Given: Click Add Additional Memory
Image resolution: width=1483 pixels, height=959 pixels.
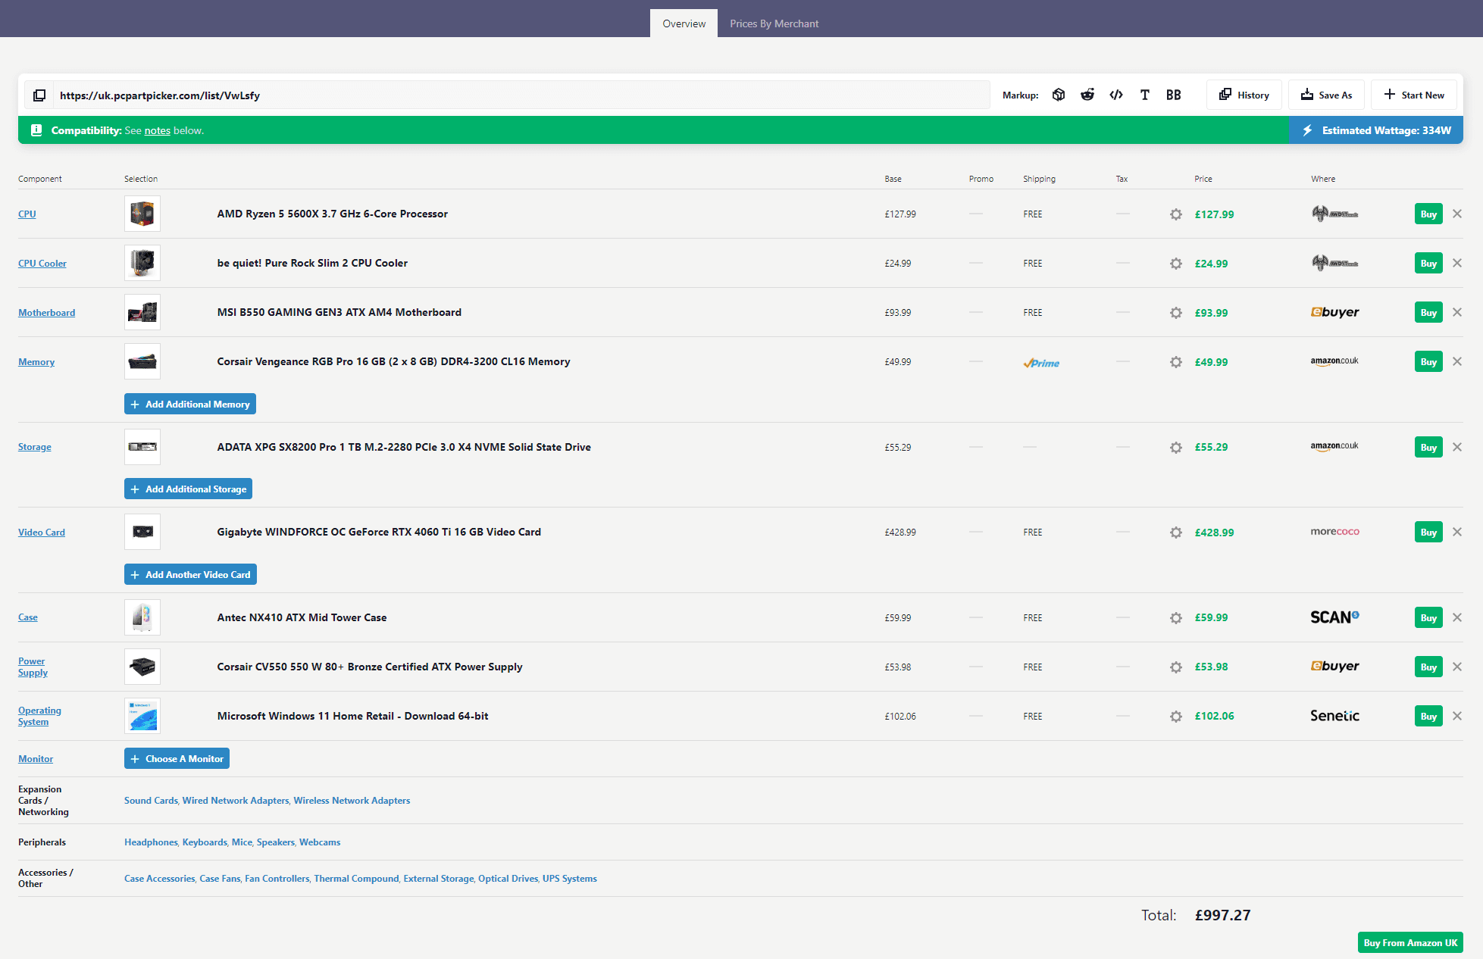Looking at the screenshot, I should pyautogui.click(x=190, y=404).
